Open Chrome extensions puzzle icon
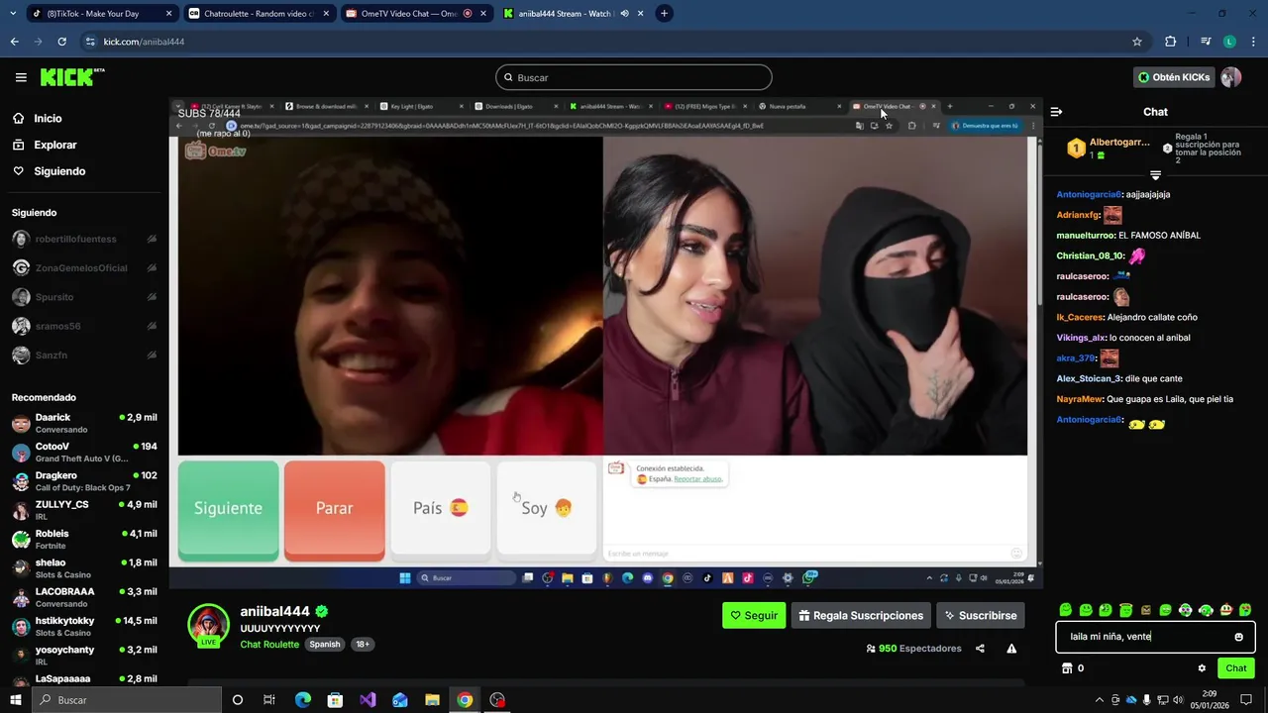Image resolution: width=1268 pixels, height=713 pixels. click(1171, 42)
